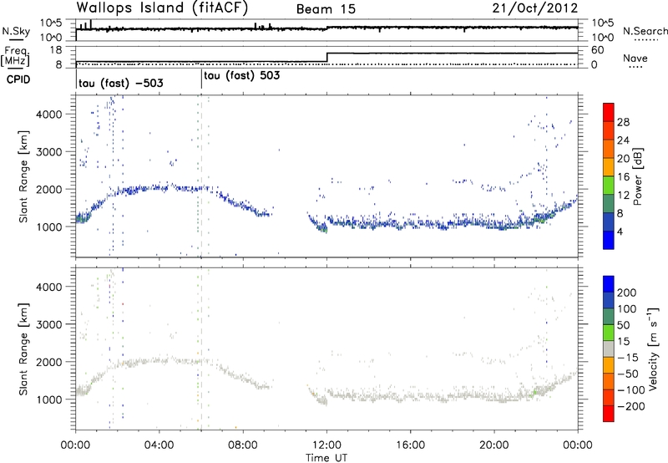The width and height of the screenshot is (668, 463).
Task: Select the "Beam 15" label
Action: pyautogui.click(x=326, y=9)
